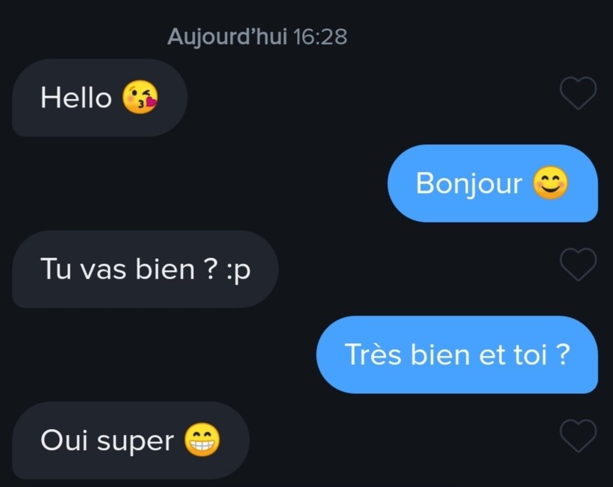
Task: Tap the heart beside "Tu vas bien ?"
Action: pos(578,264)
